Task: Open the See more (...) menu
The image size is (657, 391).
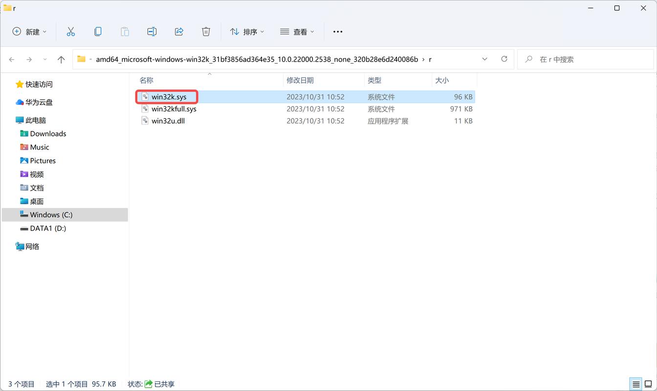Action: coord(337,31)
